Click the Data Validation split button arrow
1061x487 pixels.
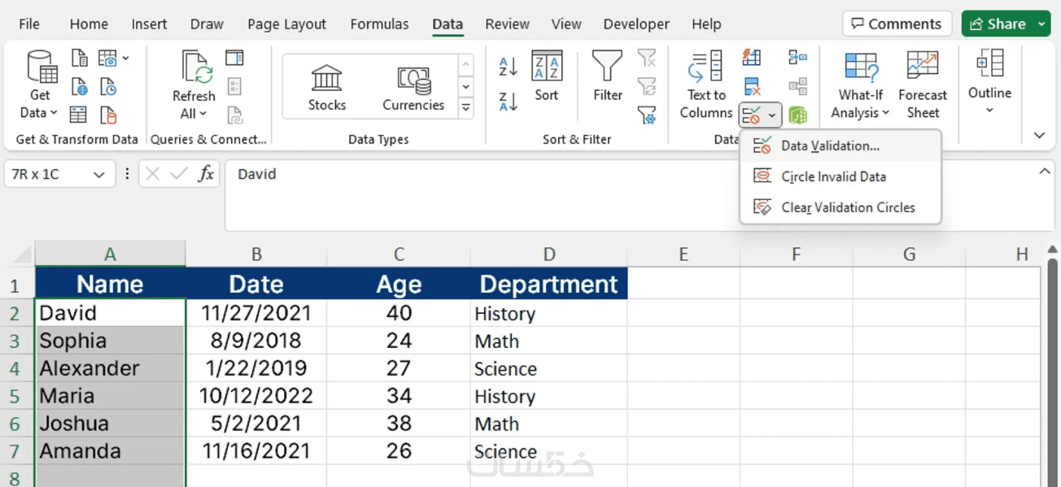click(771, 116)
